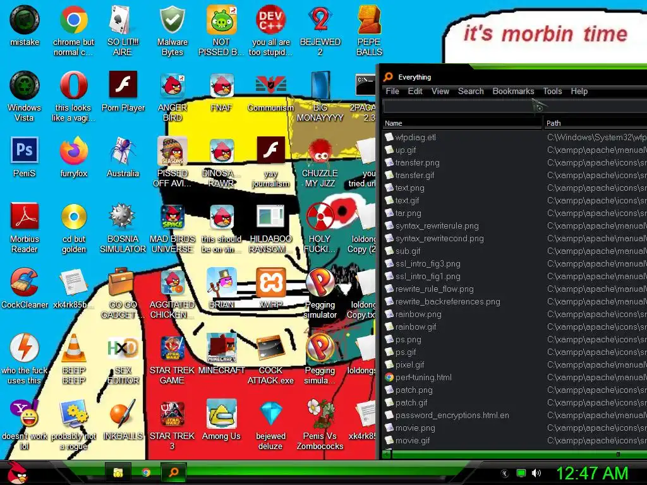Open the View menu in Everything

(440, 91)
